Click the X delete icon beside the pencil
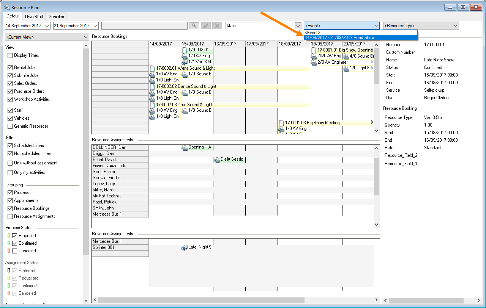The width and height of the screenshot is (486, 308). [x=217, y=26]
